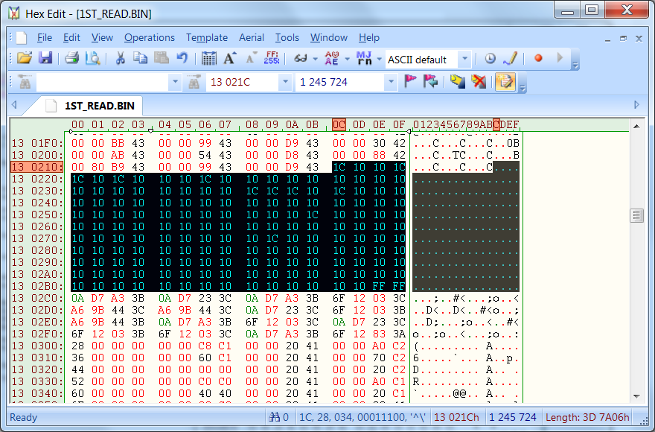Click the character set AE icon
The image size is (655, 432).
click(x=332, y=58)
